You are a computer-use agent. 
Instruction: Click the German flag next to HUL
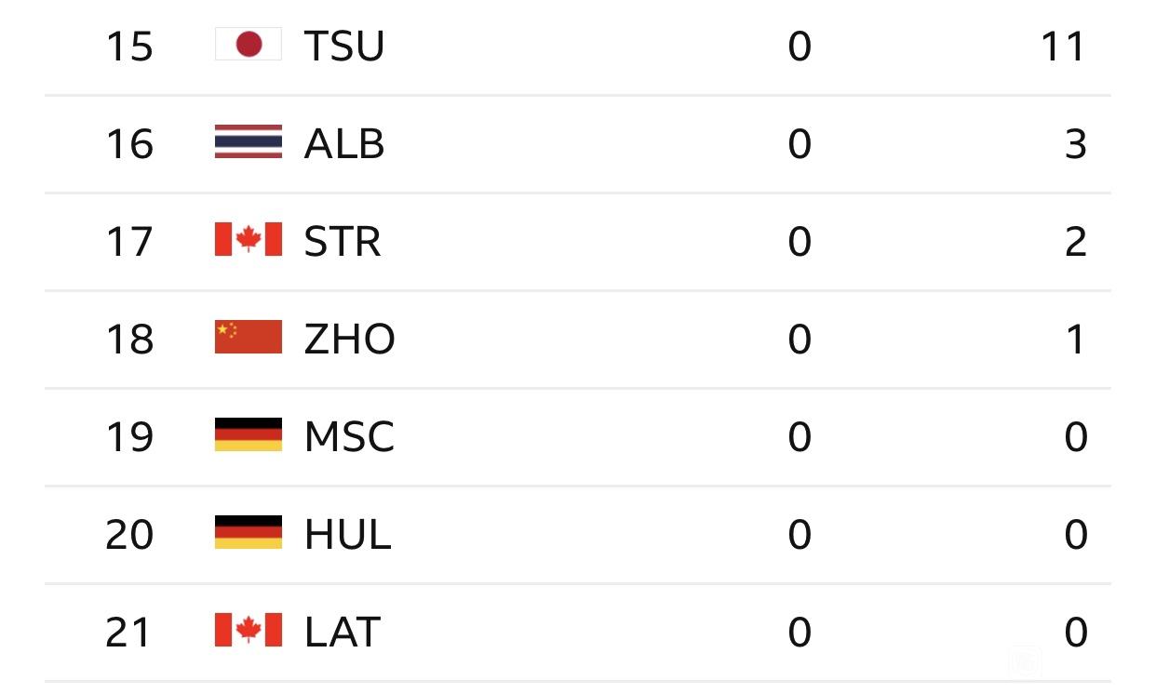(x=249, y=532)
